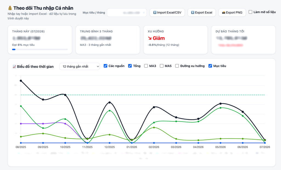Click the money bag icon beside the title
This screenshot has width=281, height=170.
10,8
